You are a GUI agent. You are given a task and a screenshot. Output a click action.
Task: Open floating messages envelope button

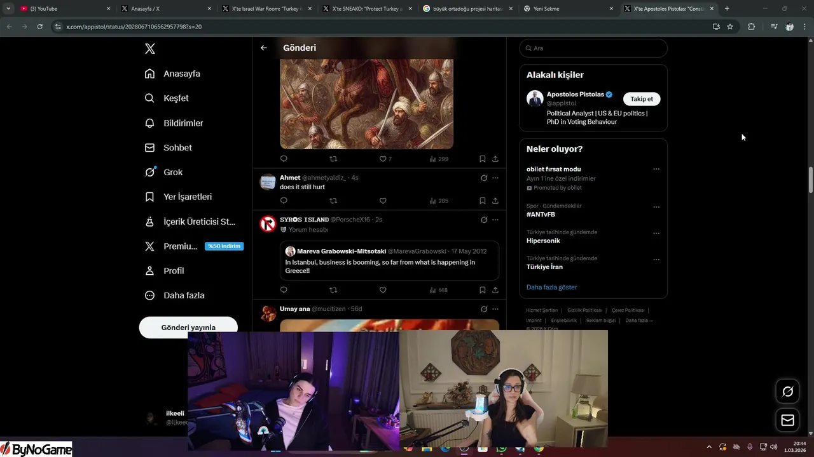(x=787, y=420)
